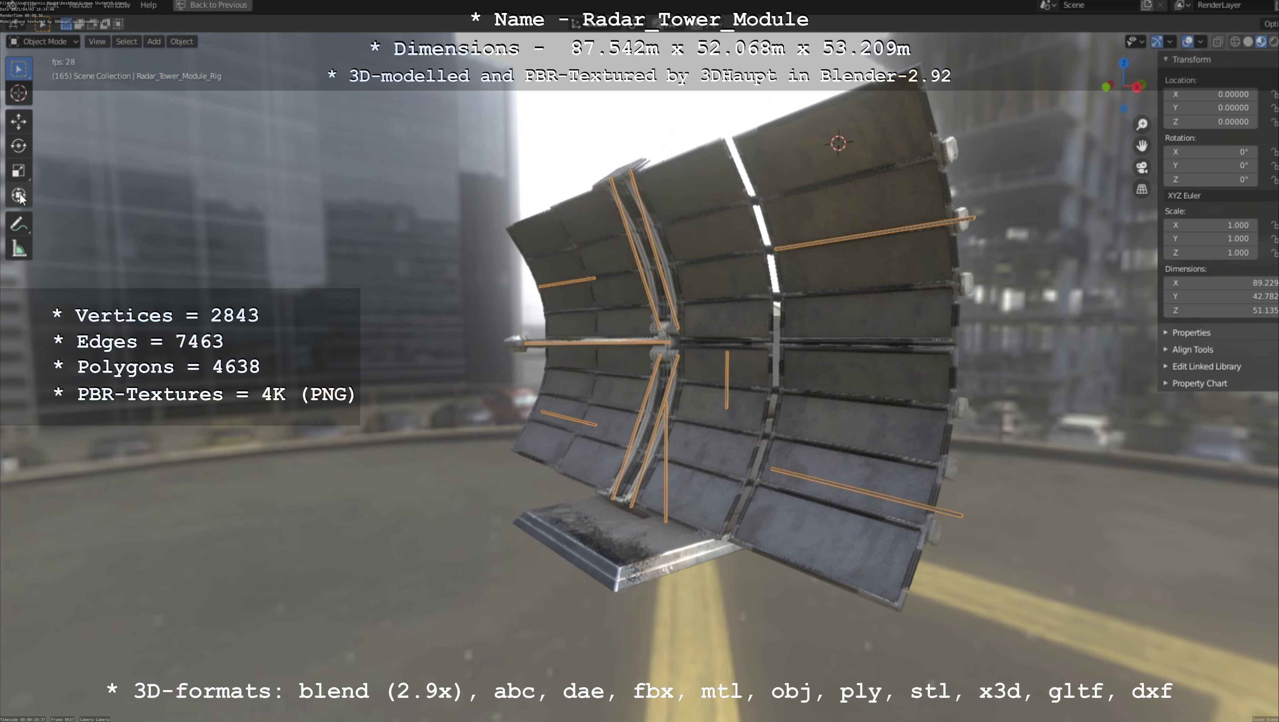Open the overlays options dropdown arrow

click(1201, 42)
